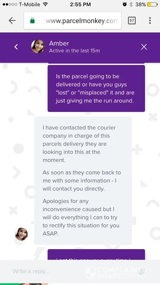Open the browser three-dot menu
The height and width of the screenshot is (285, 160).
pos(150,21)
